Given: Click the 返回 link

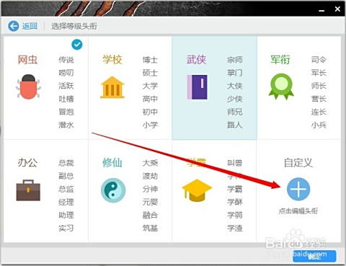Looking at the screenshot, I should 30,26.
